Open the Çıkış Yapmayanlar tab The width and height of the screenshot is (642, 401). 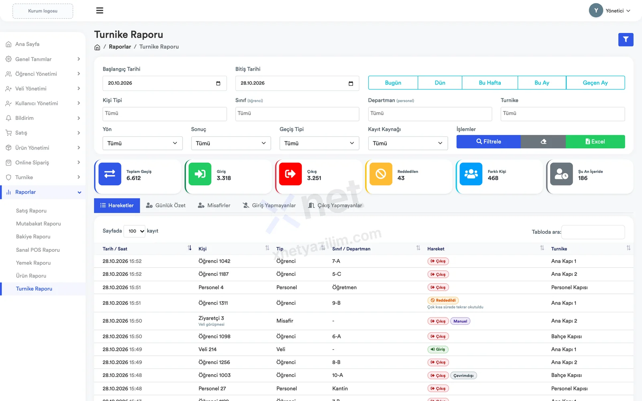pos(335,205)
